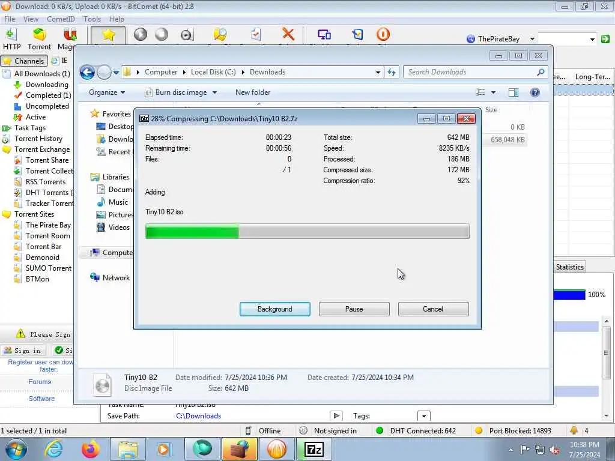The image size is (615, 461).
Task: Click the orange power Exit toolbar icon
Action: tap(383, 34)
